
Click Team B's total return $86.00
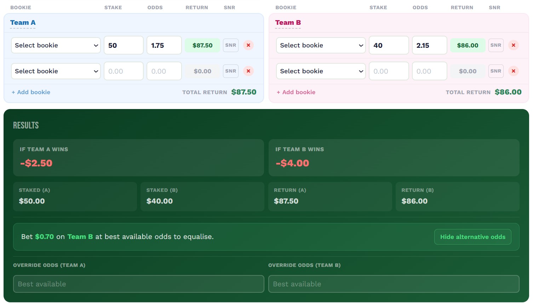coord(508,92)
